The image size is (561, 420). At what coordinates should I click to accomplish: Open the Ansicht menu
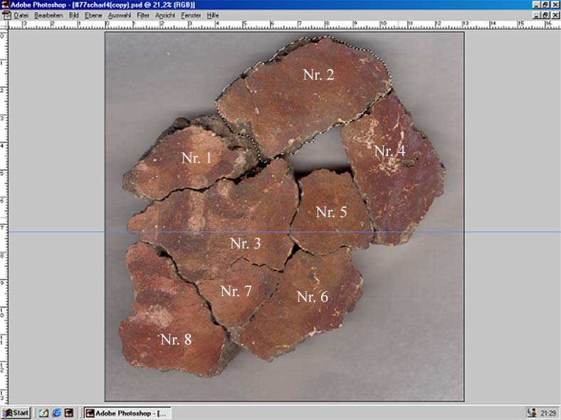165,15
